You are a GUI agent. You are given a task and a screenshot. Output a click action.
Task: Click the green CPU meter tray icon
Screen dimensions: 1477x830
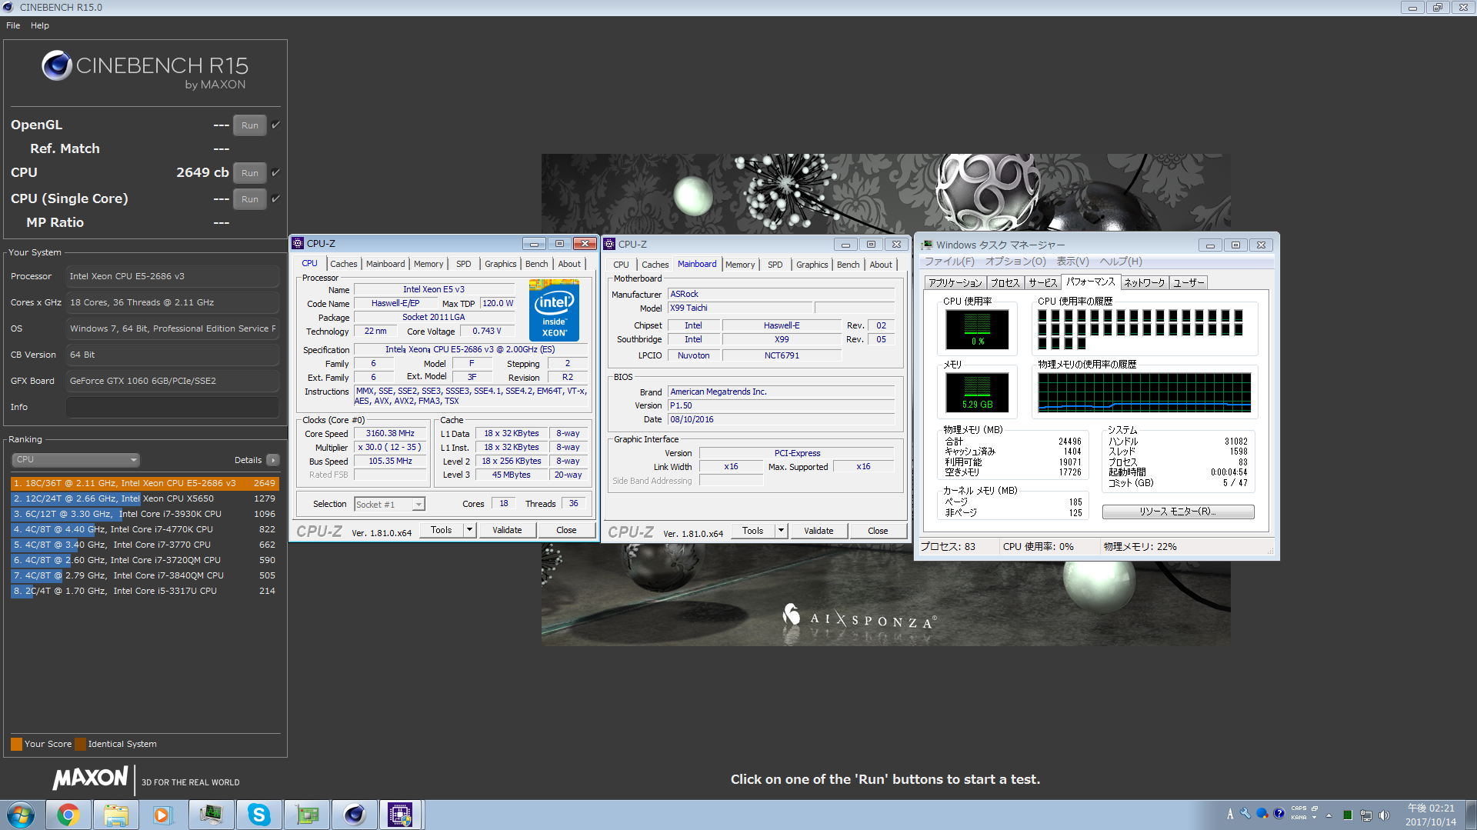click(1348, 815)
